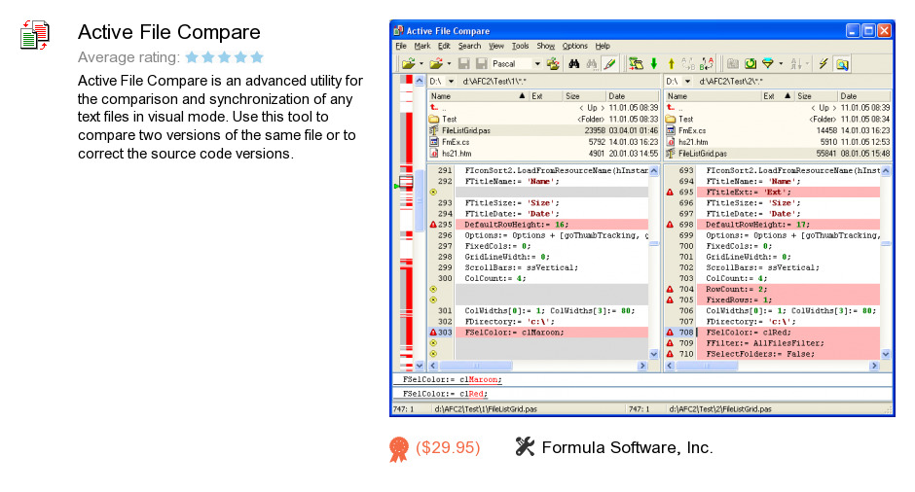Viewport: 915px width, 492px height.
Task: Click the folder icon right of the Pascal dropdown
Action: [x=553, y=63]
